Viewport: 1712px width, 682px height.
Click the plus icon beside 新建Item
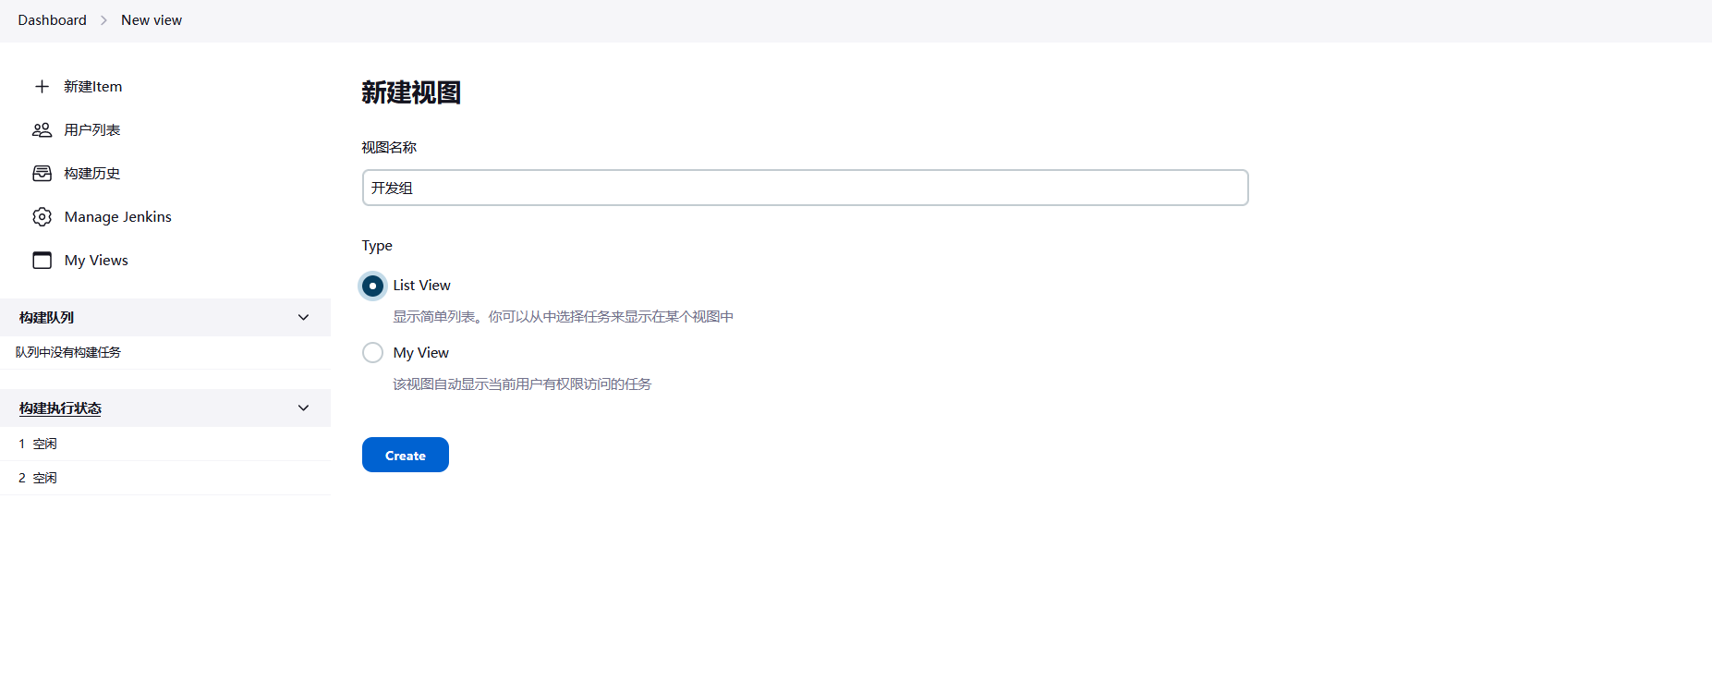coord(42,86)
